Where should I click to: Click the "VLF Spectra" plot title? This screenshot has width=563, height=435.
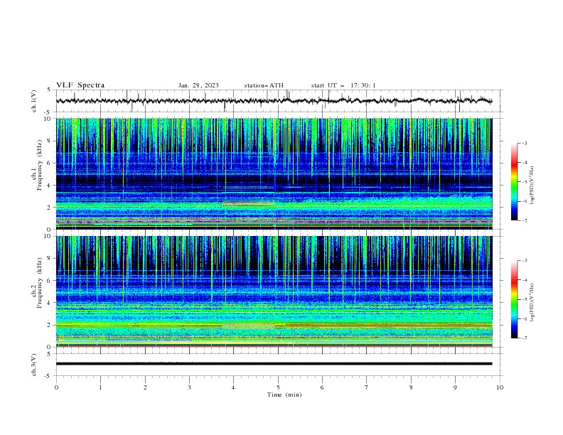click(80, 85)
